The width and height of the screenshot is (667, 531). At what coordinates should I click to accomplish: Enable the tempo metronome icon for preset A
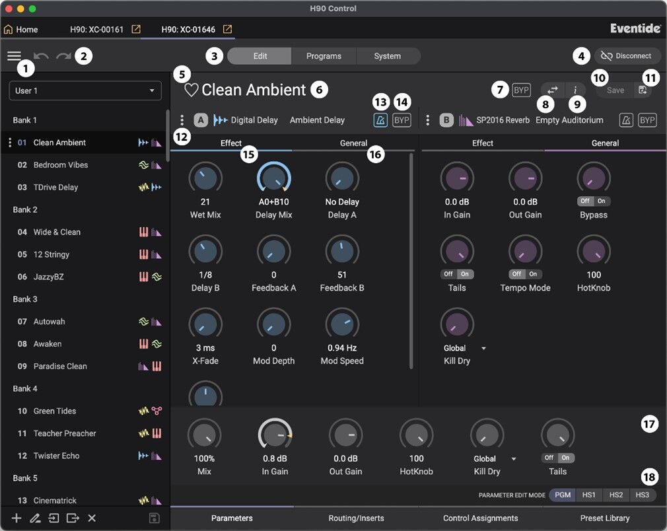pos(380,120)
